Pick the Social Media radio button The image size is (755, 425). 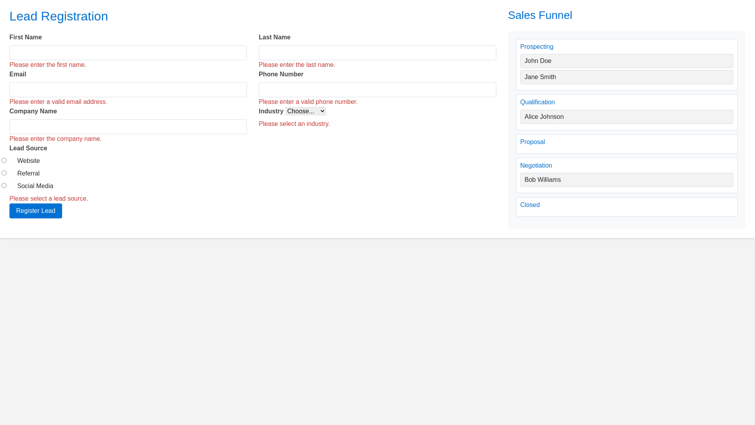(4, 186)
